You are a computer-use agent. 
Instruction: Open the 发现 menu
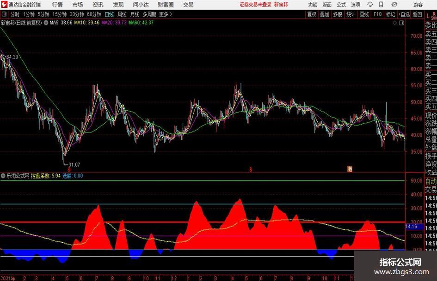point(118,5)
